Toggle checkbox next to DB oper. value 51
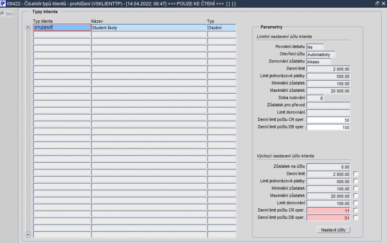The image size is (387, 243). click(x=356, y=217)
